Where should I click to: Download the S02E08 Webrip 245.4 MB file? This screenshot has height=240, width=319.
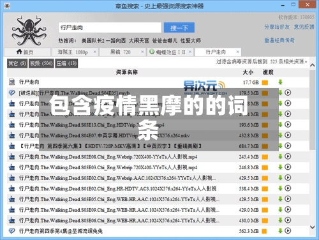coord(281,156)
